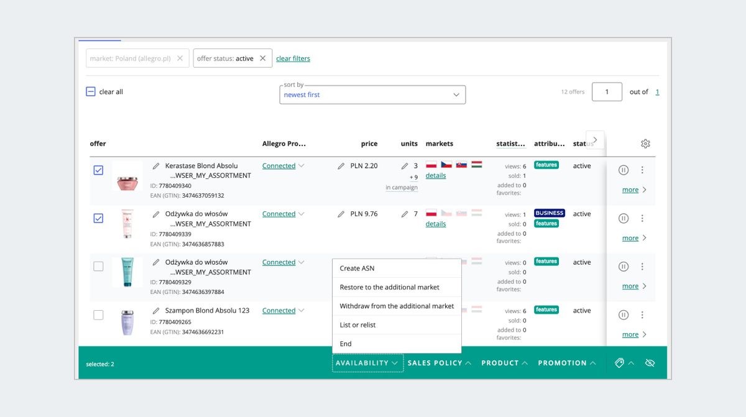Edit Kerastase Blond Absolu title pencil
The image size is (746, 417).
click(x=156, y=166)
